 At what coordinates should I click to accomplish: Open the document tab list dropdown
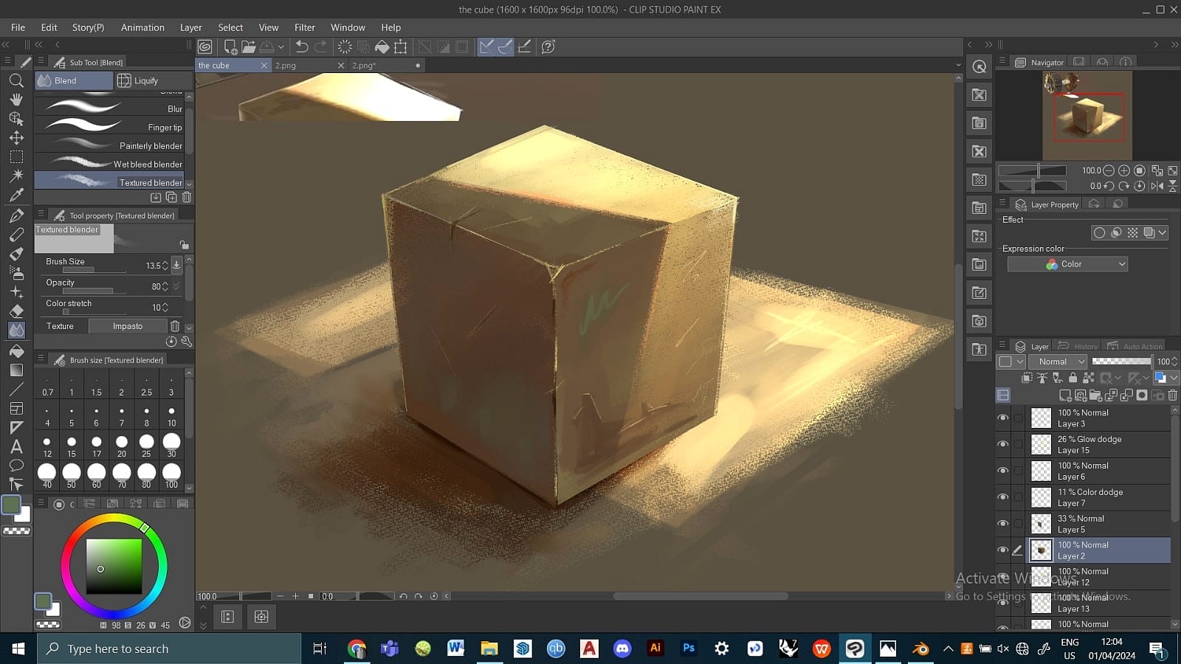point(958,65)
